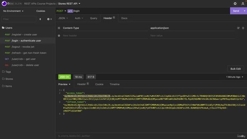Viewport: 247px width, 139px height.
Task: Switch to the Docs tab
Action: point(124,18)
